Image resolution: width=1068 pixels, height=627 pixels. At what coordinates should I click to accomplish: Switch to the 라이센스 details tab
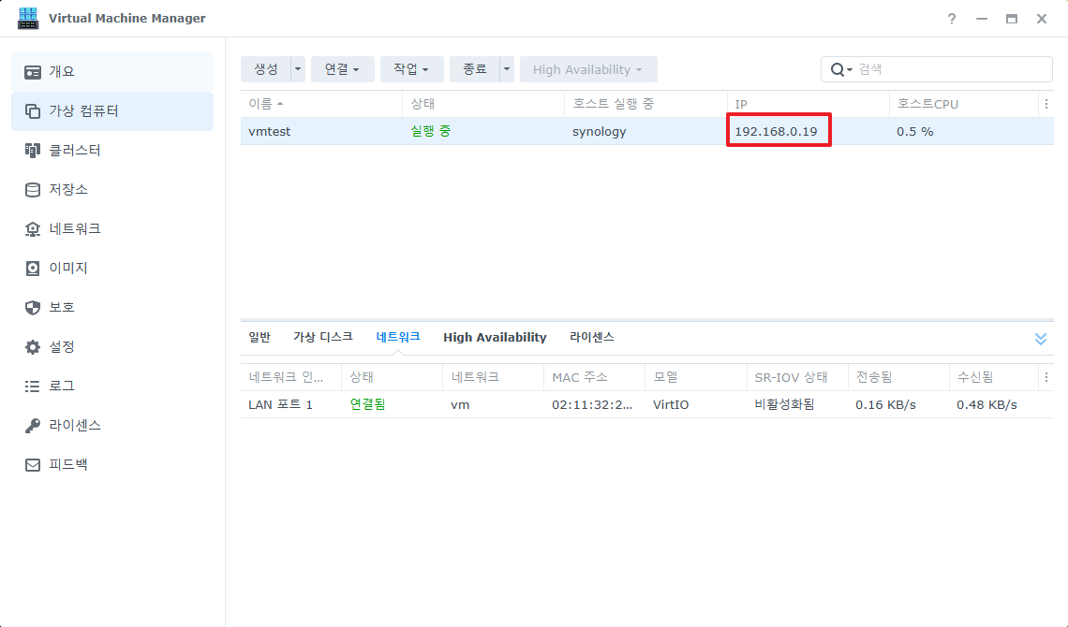592,337
